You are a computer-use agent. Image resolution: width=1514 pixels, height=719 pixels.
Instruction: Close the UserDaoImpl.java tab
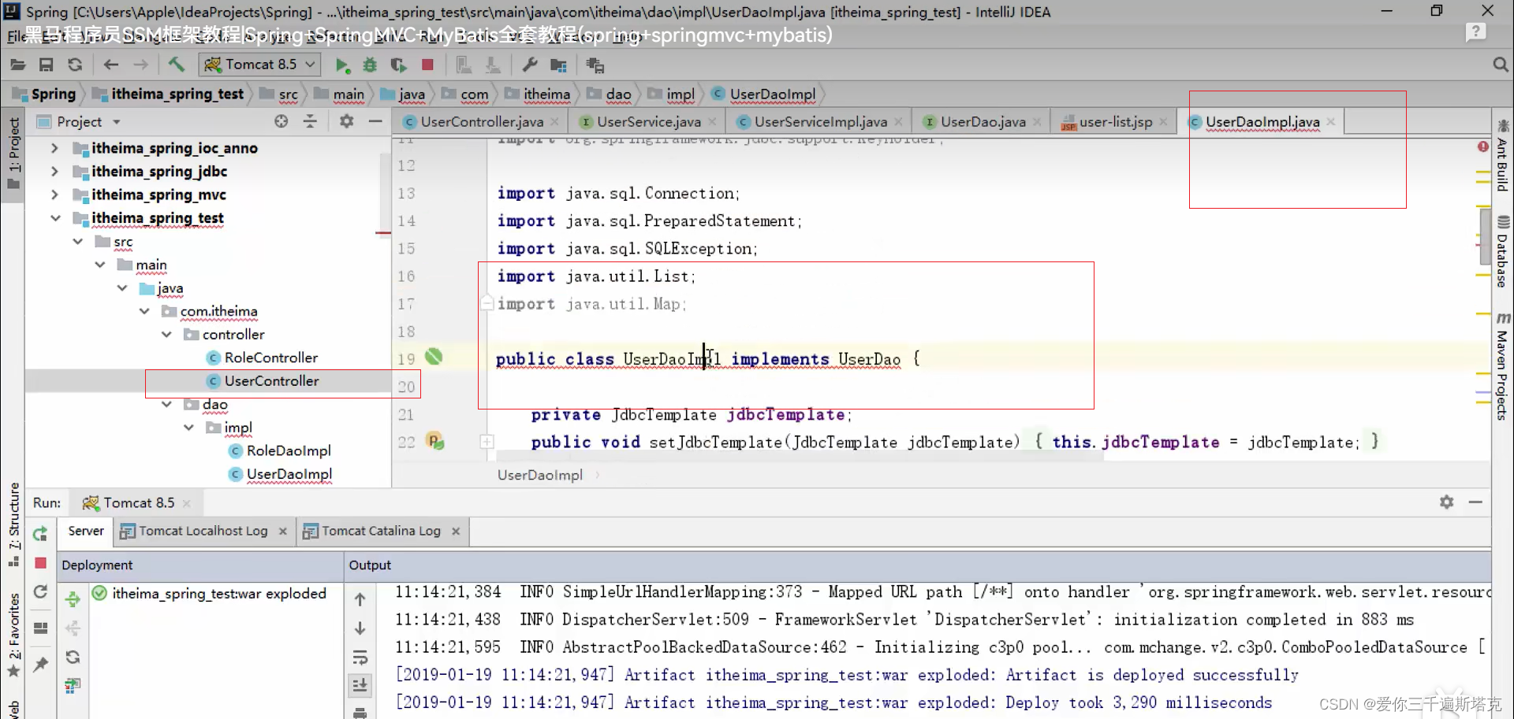click(x=1331, y=121)
